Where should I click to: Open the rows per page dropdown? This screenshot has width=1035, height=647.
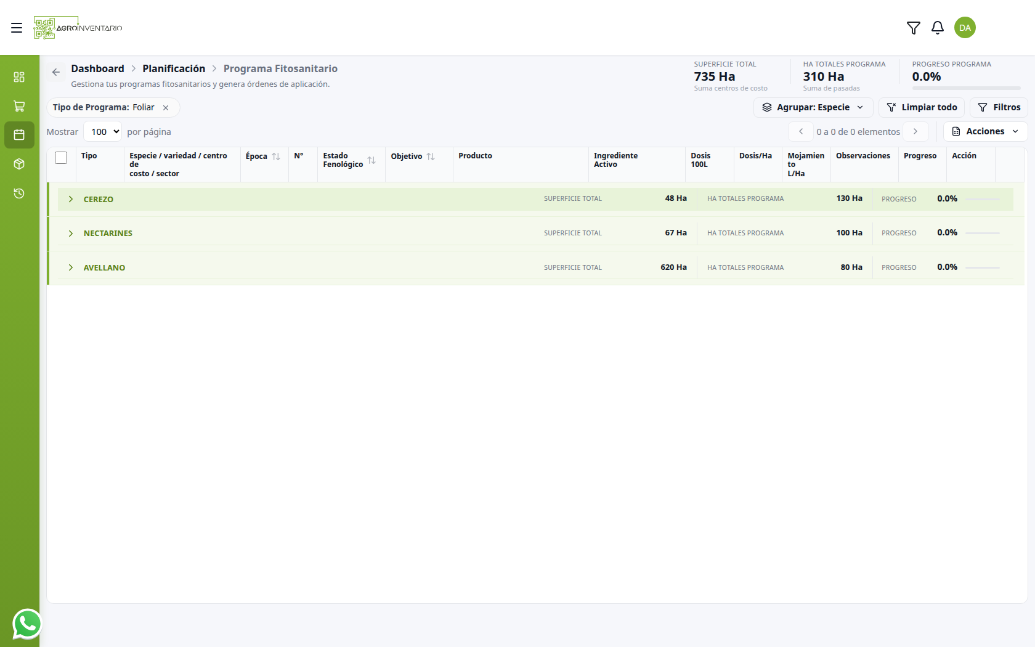(102, 131)
